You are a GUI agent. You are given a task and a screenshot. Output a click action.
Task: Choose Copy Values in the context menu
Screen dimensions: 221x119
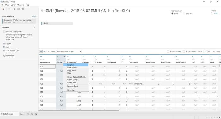[x=76, y=70]
